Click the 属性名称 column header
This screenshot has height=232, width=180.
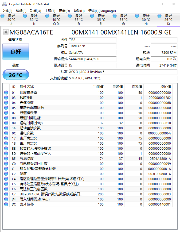pyautogui.click(x=27, y=87)
